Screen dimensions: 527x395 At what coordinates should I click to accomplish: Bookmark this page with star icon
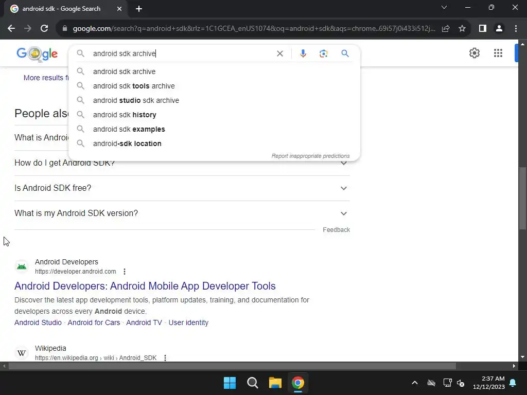click(462, 29)
